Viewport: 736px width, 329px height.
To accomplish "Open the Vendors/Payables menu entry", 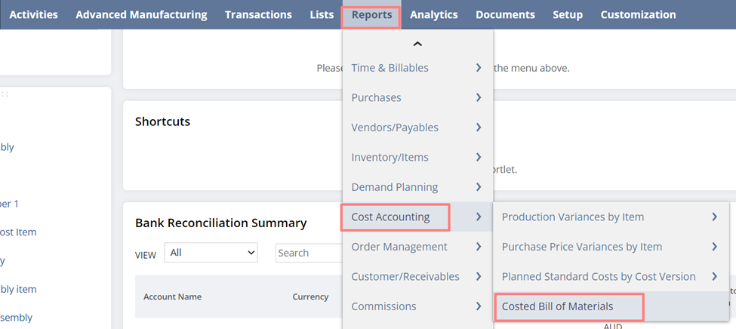I will tap(394, 128).
